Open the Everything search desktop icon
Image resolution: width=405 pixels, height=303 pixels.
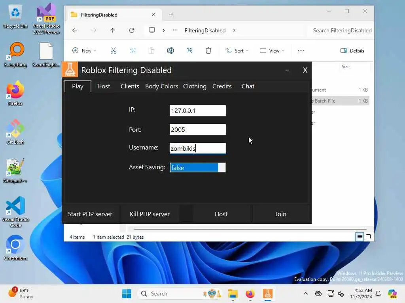[x=15, y=54]
